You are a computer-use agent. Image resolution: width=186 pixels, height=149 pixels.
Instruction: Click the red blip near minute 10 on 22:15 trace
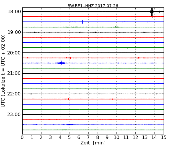pyautogui.click(x=112, y=99)
